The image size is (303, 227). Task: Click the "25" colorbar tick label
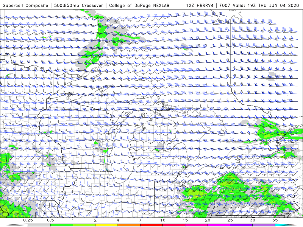[230, 220]
